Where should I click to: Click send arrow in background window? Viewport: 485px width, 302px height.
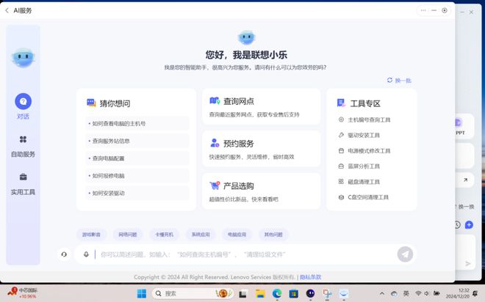click(468, 263)
